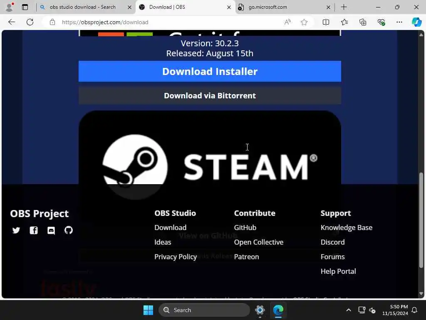
Task: Open the clock showing 5:50 PM
Action: click(395, 310)
